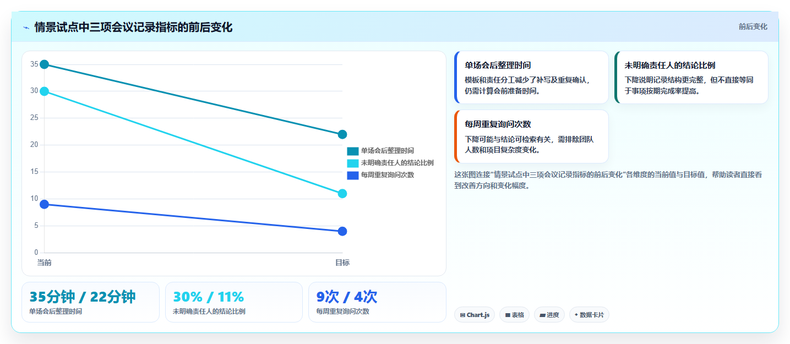The width and height of the screenshot is (790, 344).
Task: Click the 35分钟 / 22分钟 stat value
Action: 83,297
